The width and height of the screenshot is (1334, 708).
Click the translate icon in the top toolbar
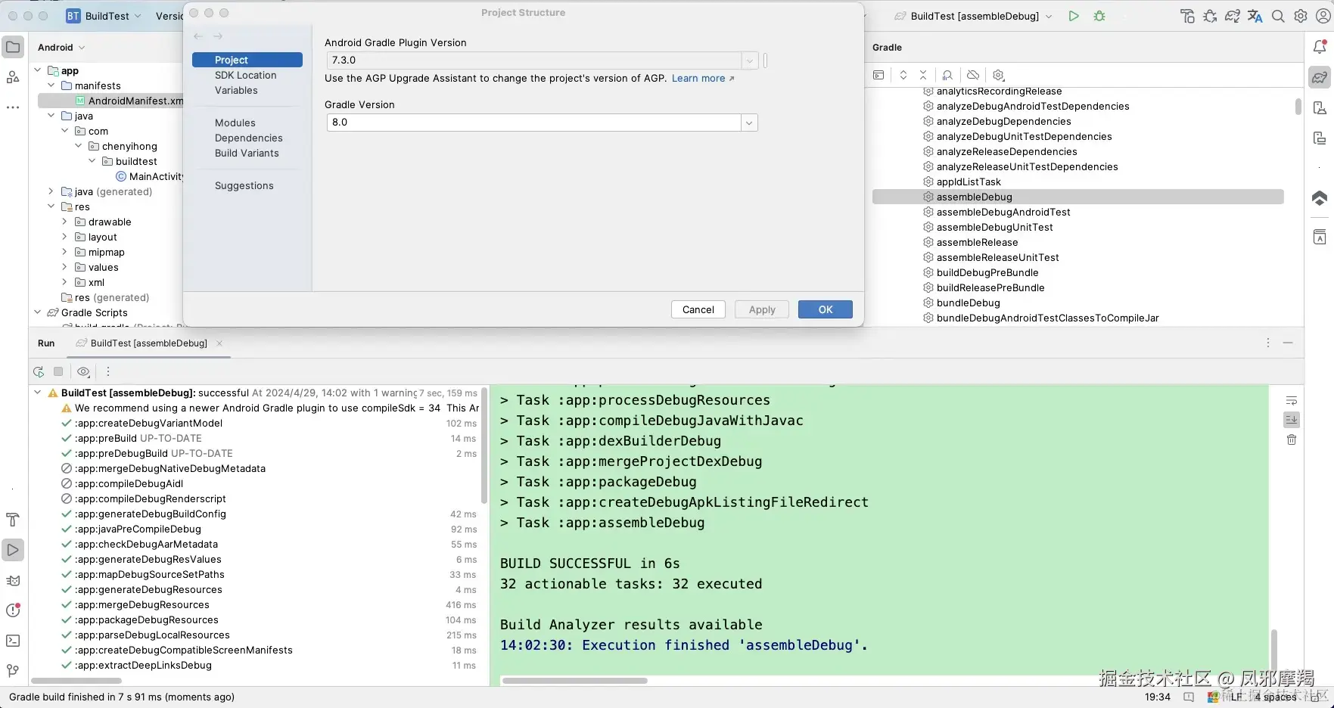tap(1255, 16)
